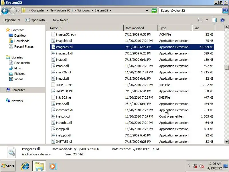
Task: Select the Pictures library icon
Action: [x=11, y=74]
